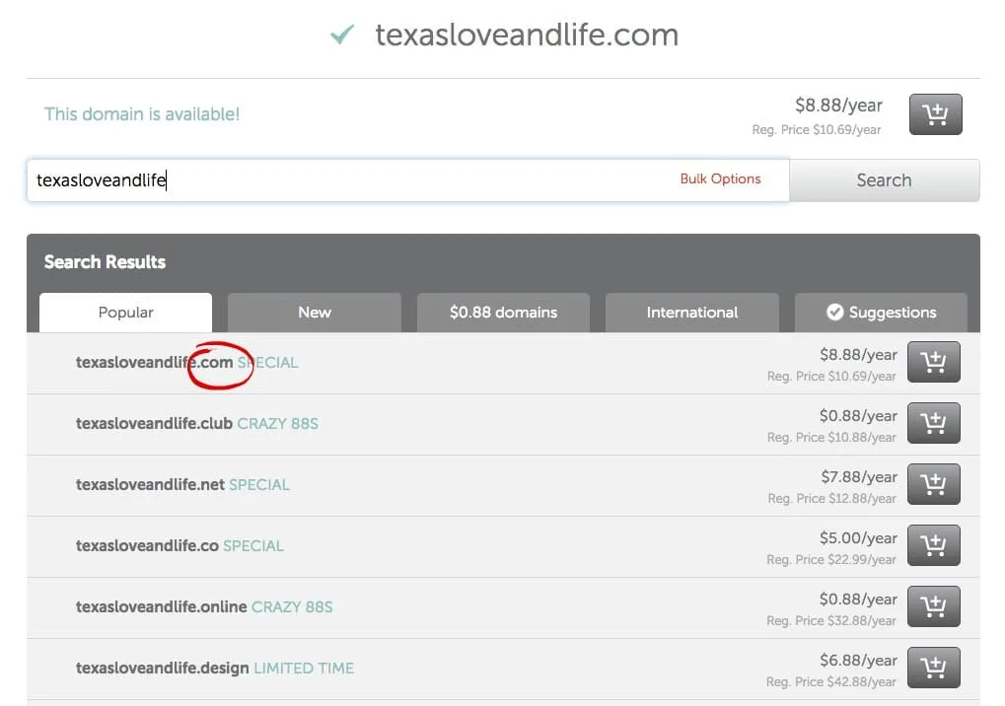This screenshot has height=706, width=1005.
Task: Click cart icon for texasloveandlife.net
Action: pyautogui.click(x=933, y=484)
